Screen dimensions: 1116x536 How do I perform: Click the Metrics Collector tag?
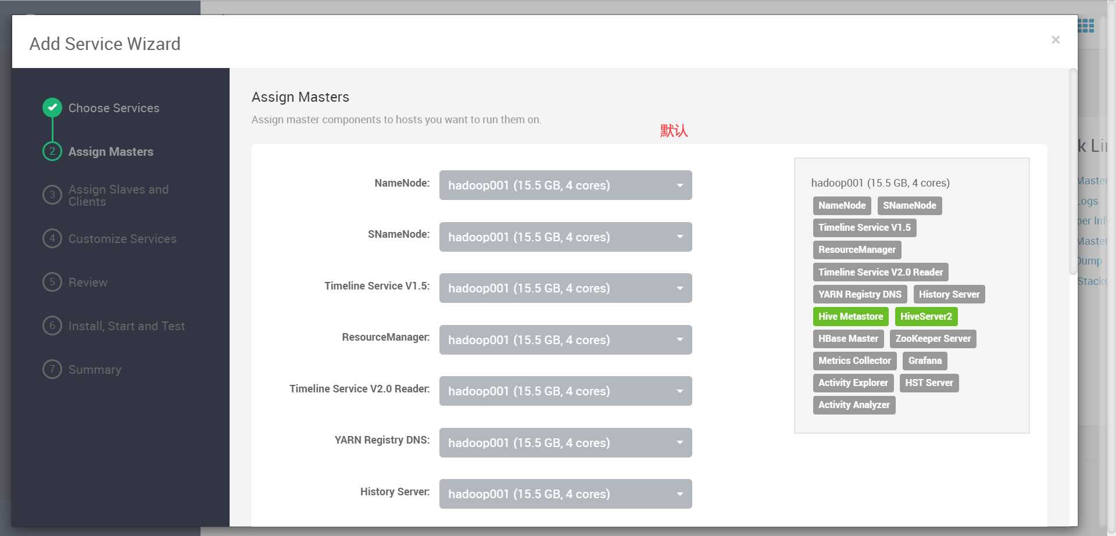pyautogui.click(x=854, y=360)
